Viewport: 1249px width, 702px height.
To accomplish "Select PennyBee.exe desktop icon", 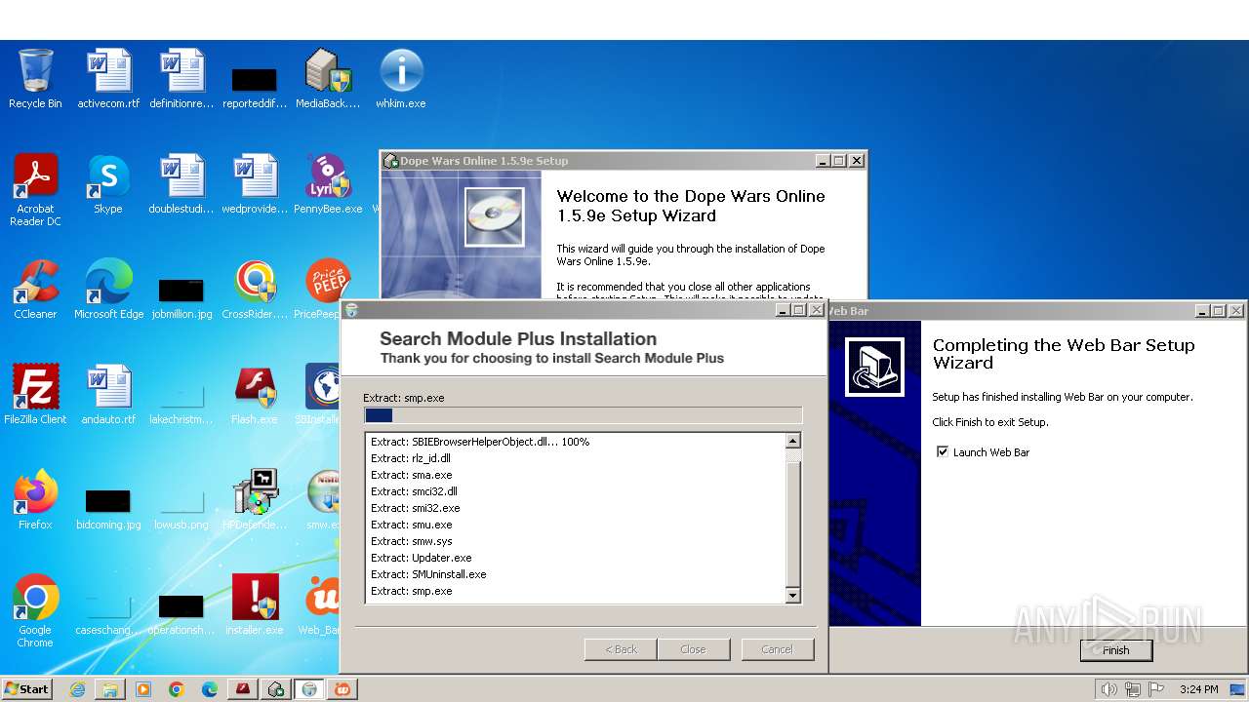I will [x=328, y=184].
